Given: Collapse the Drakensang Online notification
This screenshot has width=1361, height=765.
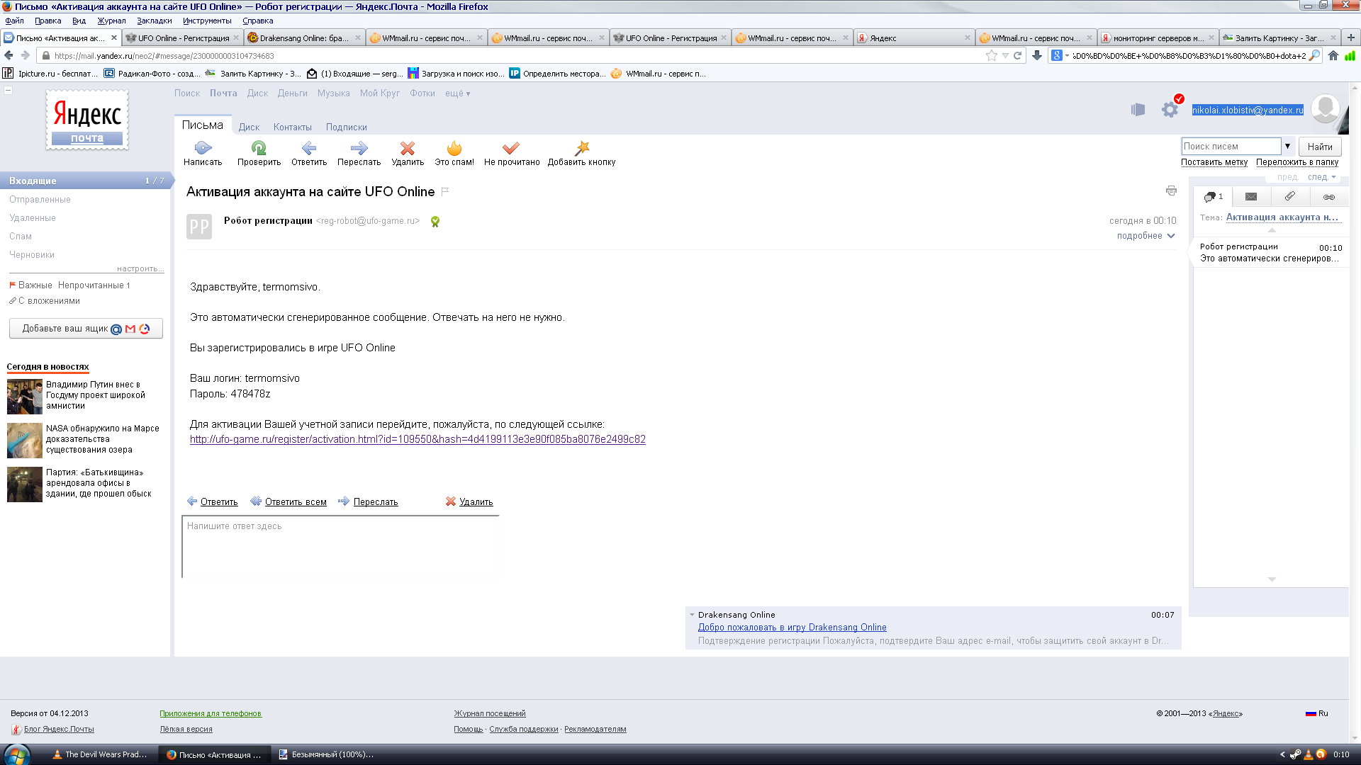Looking at the screenshot, I should pyautogui.click(x=692, y=615).
